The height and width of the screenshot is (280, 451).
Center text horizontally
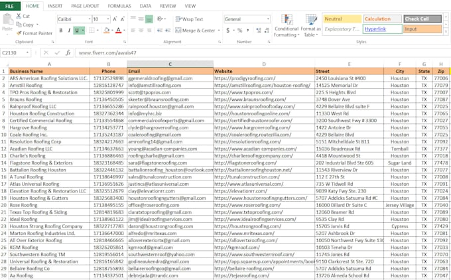(x=141, y=31)
